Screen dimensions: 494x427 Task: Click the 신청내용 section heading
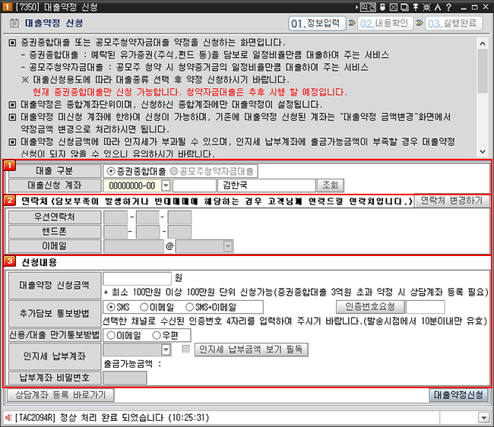pyautogui.click(x=39, y=262)
